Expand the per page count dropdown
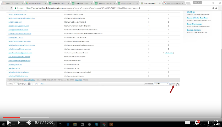 [x=15, y=84]
